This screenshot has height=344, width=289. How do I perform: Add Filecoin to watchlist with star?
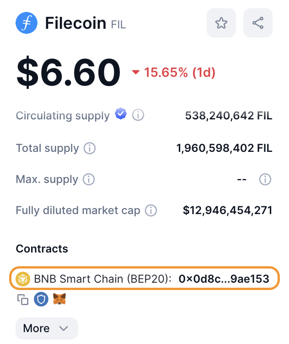[221, 23]
